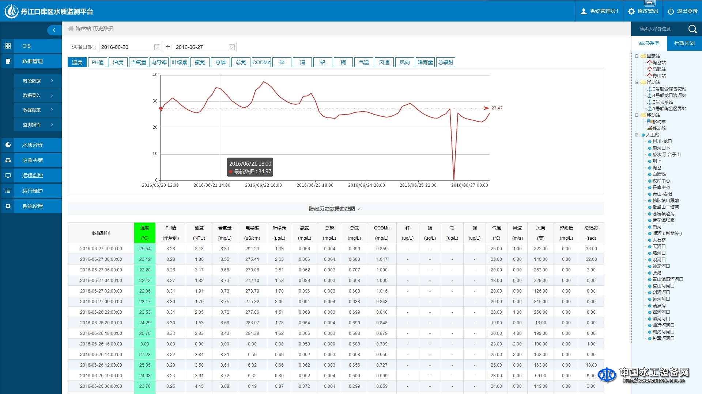This screenshot has height=394, width=702.
Task: Switch to the 行政区划 tab
Action: pyautogui.click(x=684, y=43)
